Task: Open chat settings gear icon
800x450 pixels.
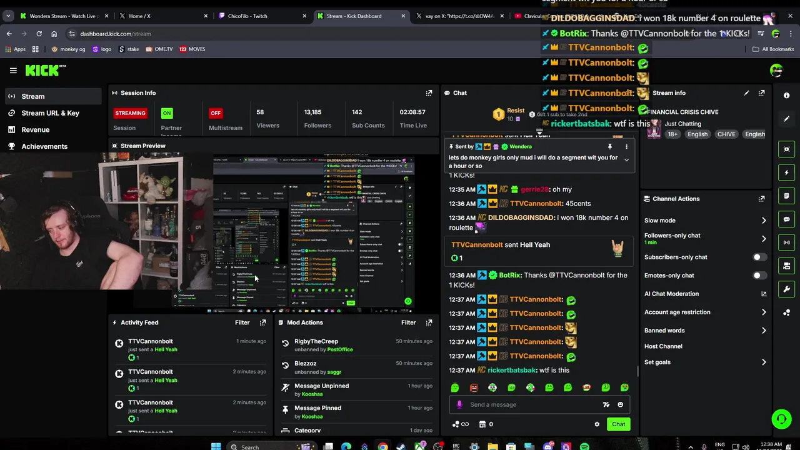Action: 597,424
